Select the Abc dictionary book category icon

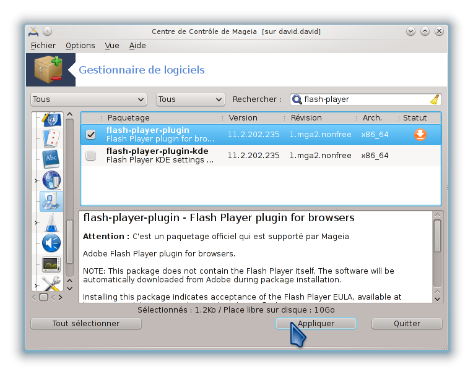coord(51,159)
